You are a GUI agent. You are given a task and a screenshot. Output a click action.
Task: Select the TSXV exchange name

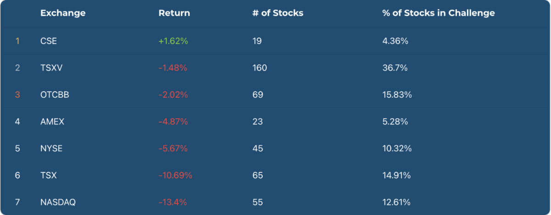pos(51,68)
